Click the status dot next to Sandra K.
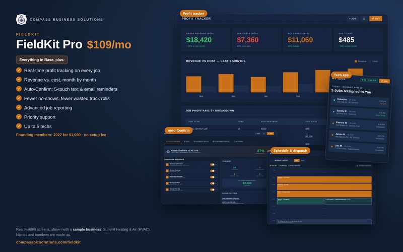The width and height of the screenshot is (403, 252). pyautogui.click(x=333, y=111)
